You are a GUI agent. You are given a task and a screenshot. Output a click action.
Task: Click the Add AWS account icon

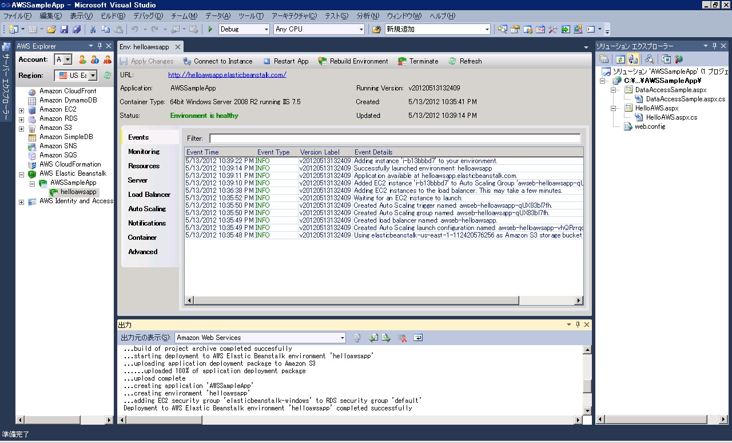point(82,60)
